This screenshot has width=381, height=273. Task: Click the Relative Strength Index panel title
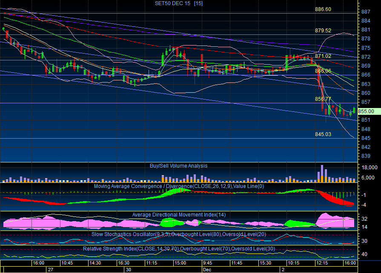[x=179, y=249]
